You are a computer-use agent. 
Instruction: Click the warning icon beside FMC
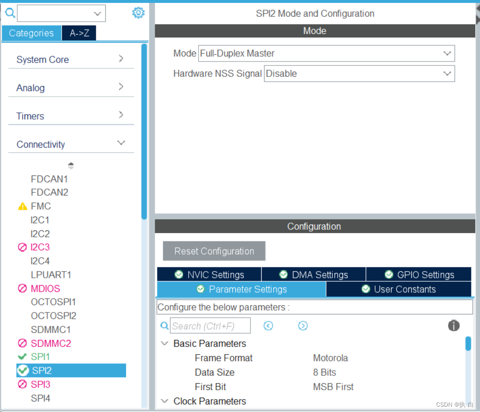tap(22, 206)
